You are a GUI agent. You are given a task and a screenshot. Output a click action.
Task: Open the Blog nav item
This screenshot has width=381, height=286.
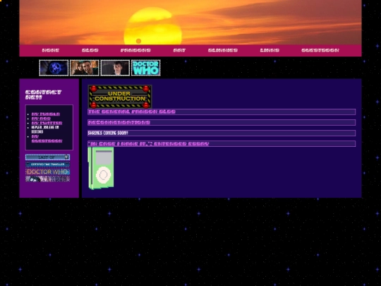pyautogui.click(x=90, y=50)
